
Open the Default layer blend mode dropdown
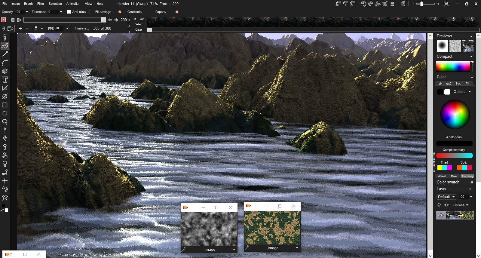[x=446, y=197]
